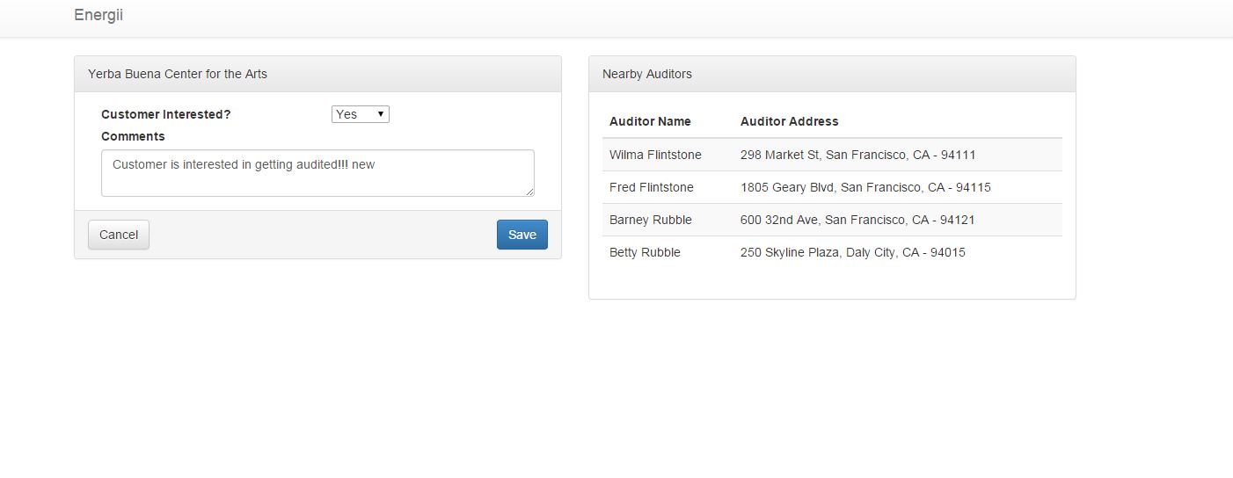1233x478 pixels.
Task: Select Fred Flintstone auditor name
Action: click(x=651, y=187)
